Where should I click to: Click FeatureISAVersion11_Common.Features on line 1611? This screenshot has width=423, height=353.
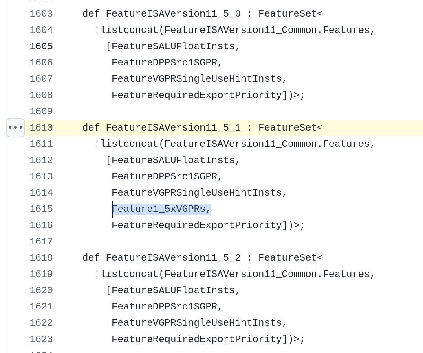267,144
